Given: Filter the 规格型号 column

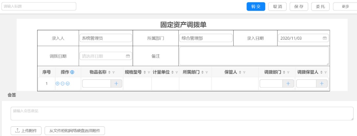Looking at the screenshot, I should click(x=149, y=72).
